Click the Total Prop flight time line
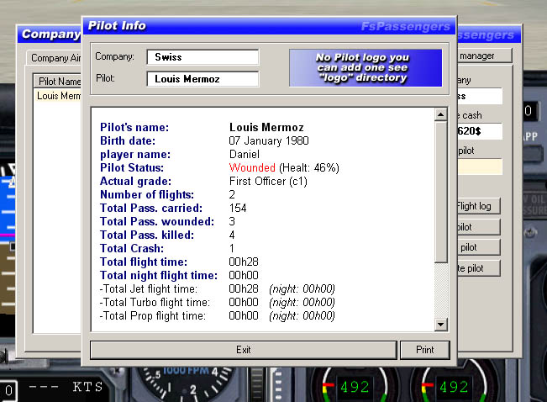 217,316
